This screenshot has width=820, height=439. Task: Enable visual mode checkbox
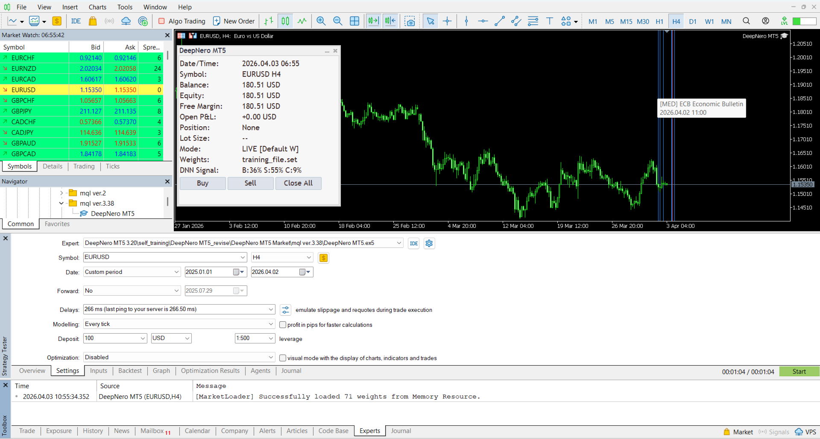point(283,358)
